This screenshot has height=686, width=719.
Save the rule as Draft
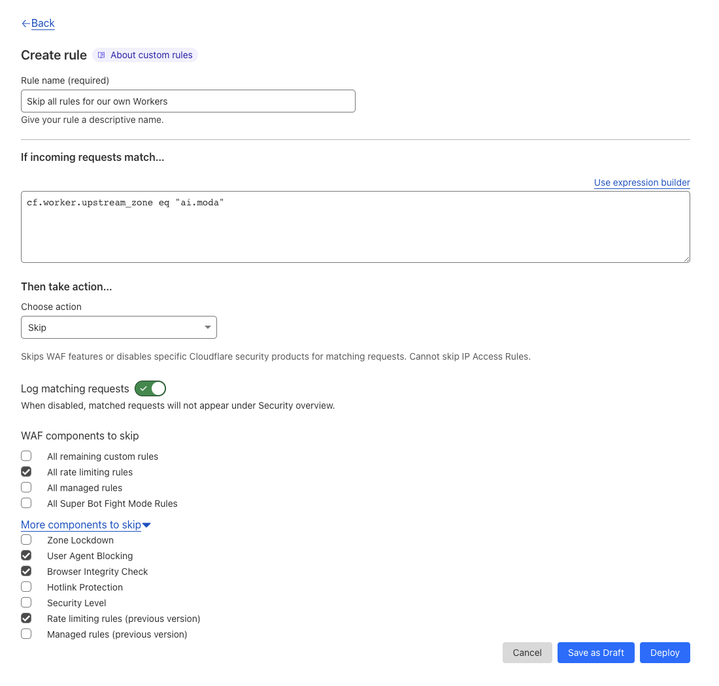pyautogui.click(x=595, y=652)
